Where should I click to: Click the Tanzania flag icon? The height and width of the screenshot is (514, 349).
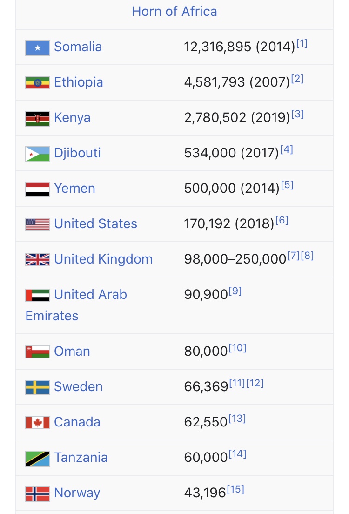(38, 459)
